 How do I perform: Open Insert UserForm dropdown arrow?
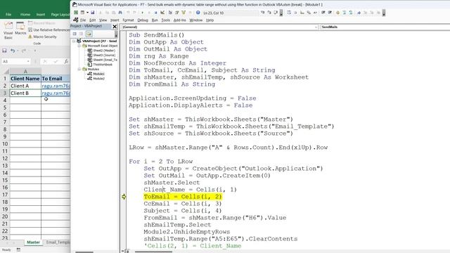coord(87,13)
